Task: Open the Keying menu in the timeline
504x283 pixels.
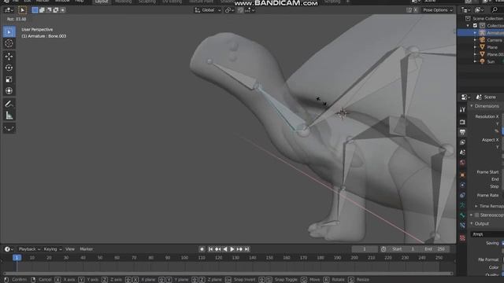Action: [x=53, y=249]
